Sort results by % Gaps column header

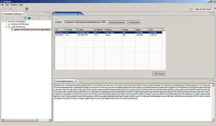click(71, 29)
